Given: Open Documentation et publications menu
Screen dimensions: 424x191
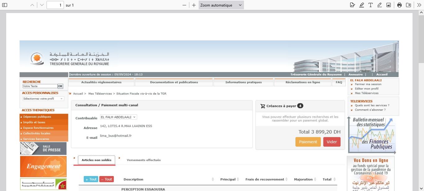Looking at the screenshot, I should [x=174, y=82].
